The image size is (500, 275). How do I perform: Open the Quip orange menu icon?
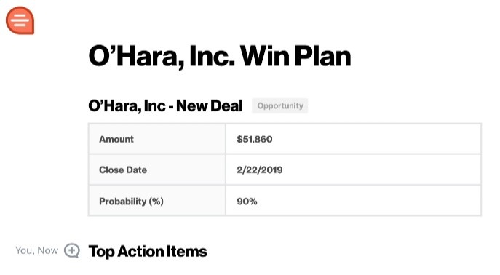pyautogui.click(x=20, y=20)
